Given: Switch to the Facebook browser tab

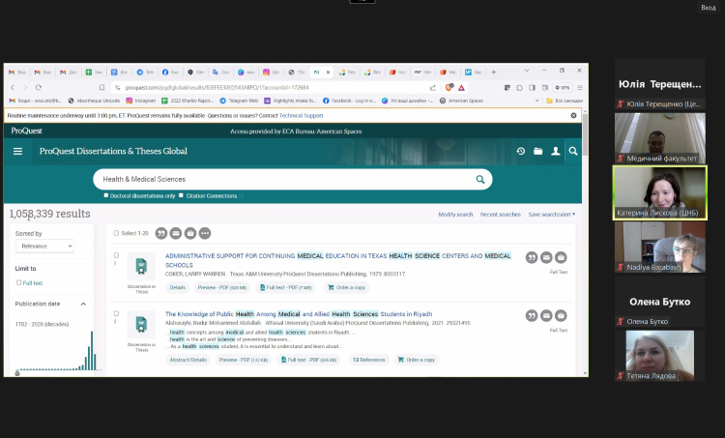Looking at the screenshot, I should [170, 73].
